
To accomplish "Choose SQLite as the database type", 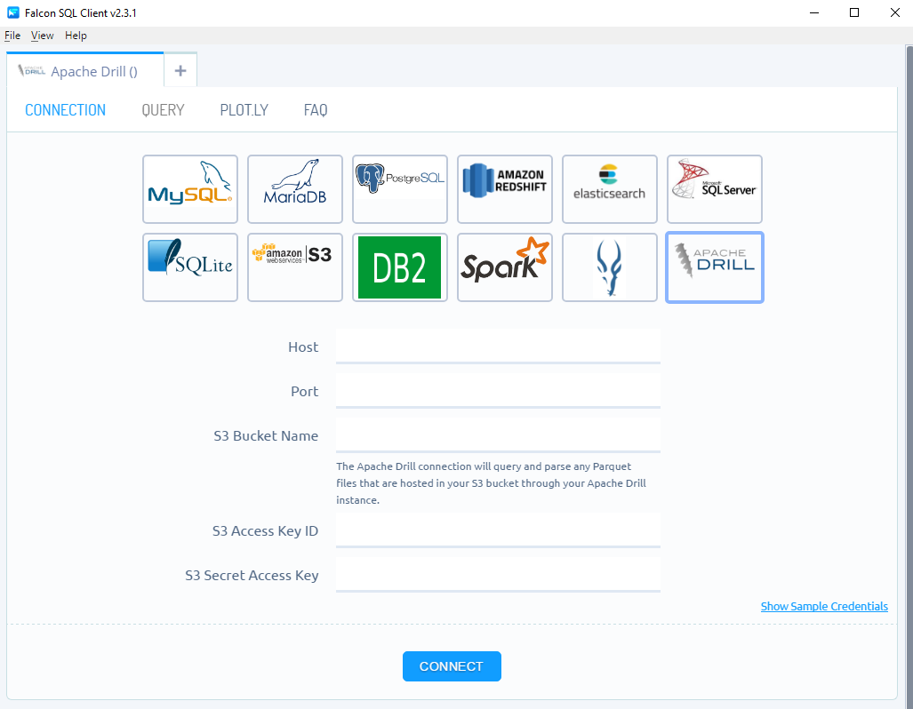I will coord(189,267).
